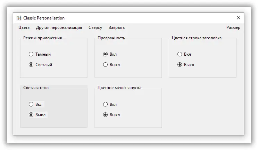Turn on Вкл for Цветная строка заголовка
The height and width of the screenshot is (150, 258).
(x=180, y=54)
